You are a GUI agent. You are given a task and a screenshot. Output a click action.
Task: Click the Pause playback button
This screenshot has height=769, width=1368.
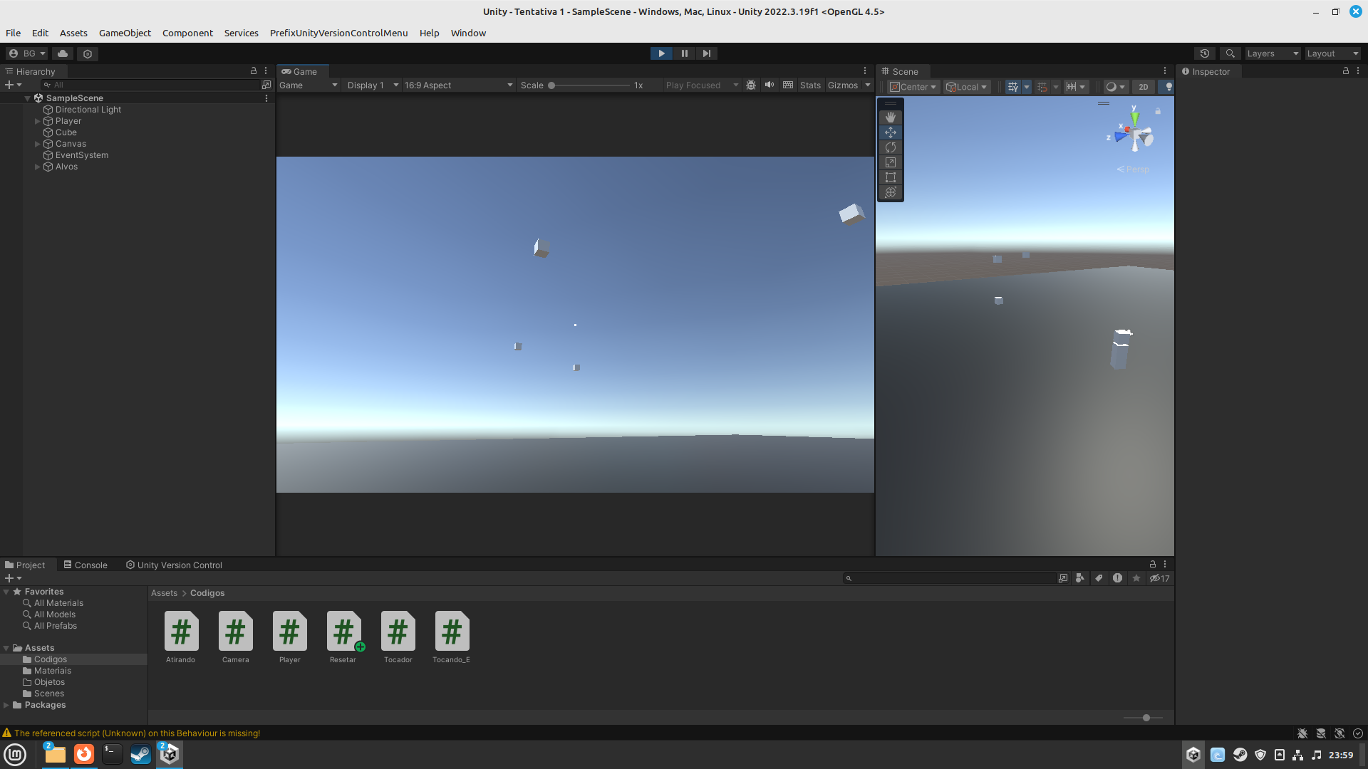click(x=684, y=53)
